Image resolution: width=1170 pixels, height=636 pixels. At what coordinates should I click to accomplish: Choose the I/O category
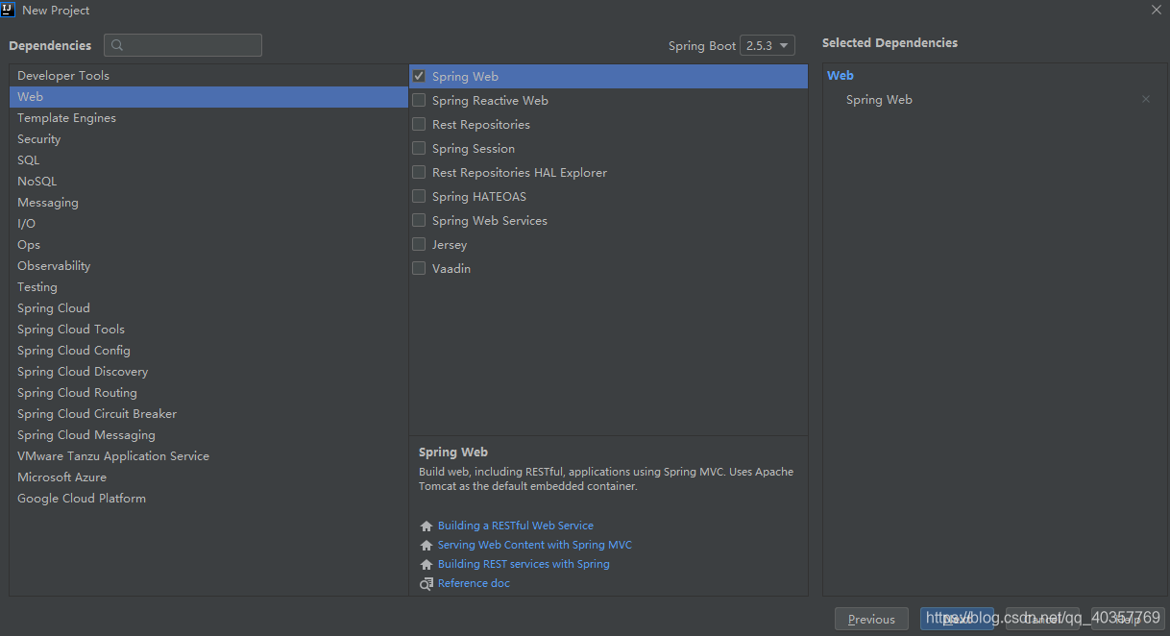[208, 224]
